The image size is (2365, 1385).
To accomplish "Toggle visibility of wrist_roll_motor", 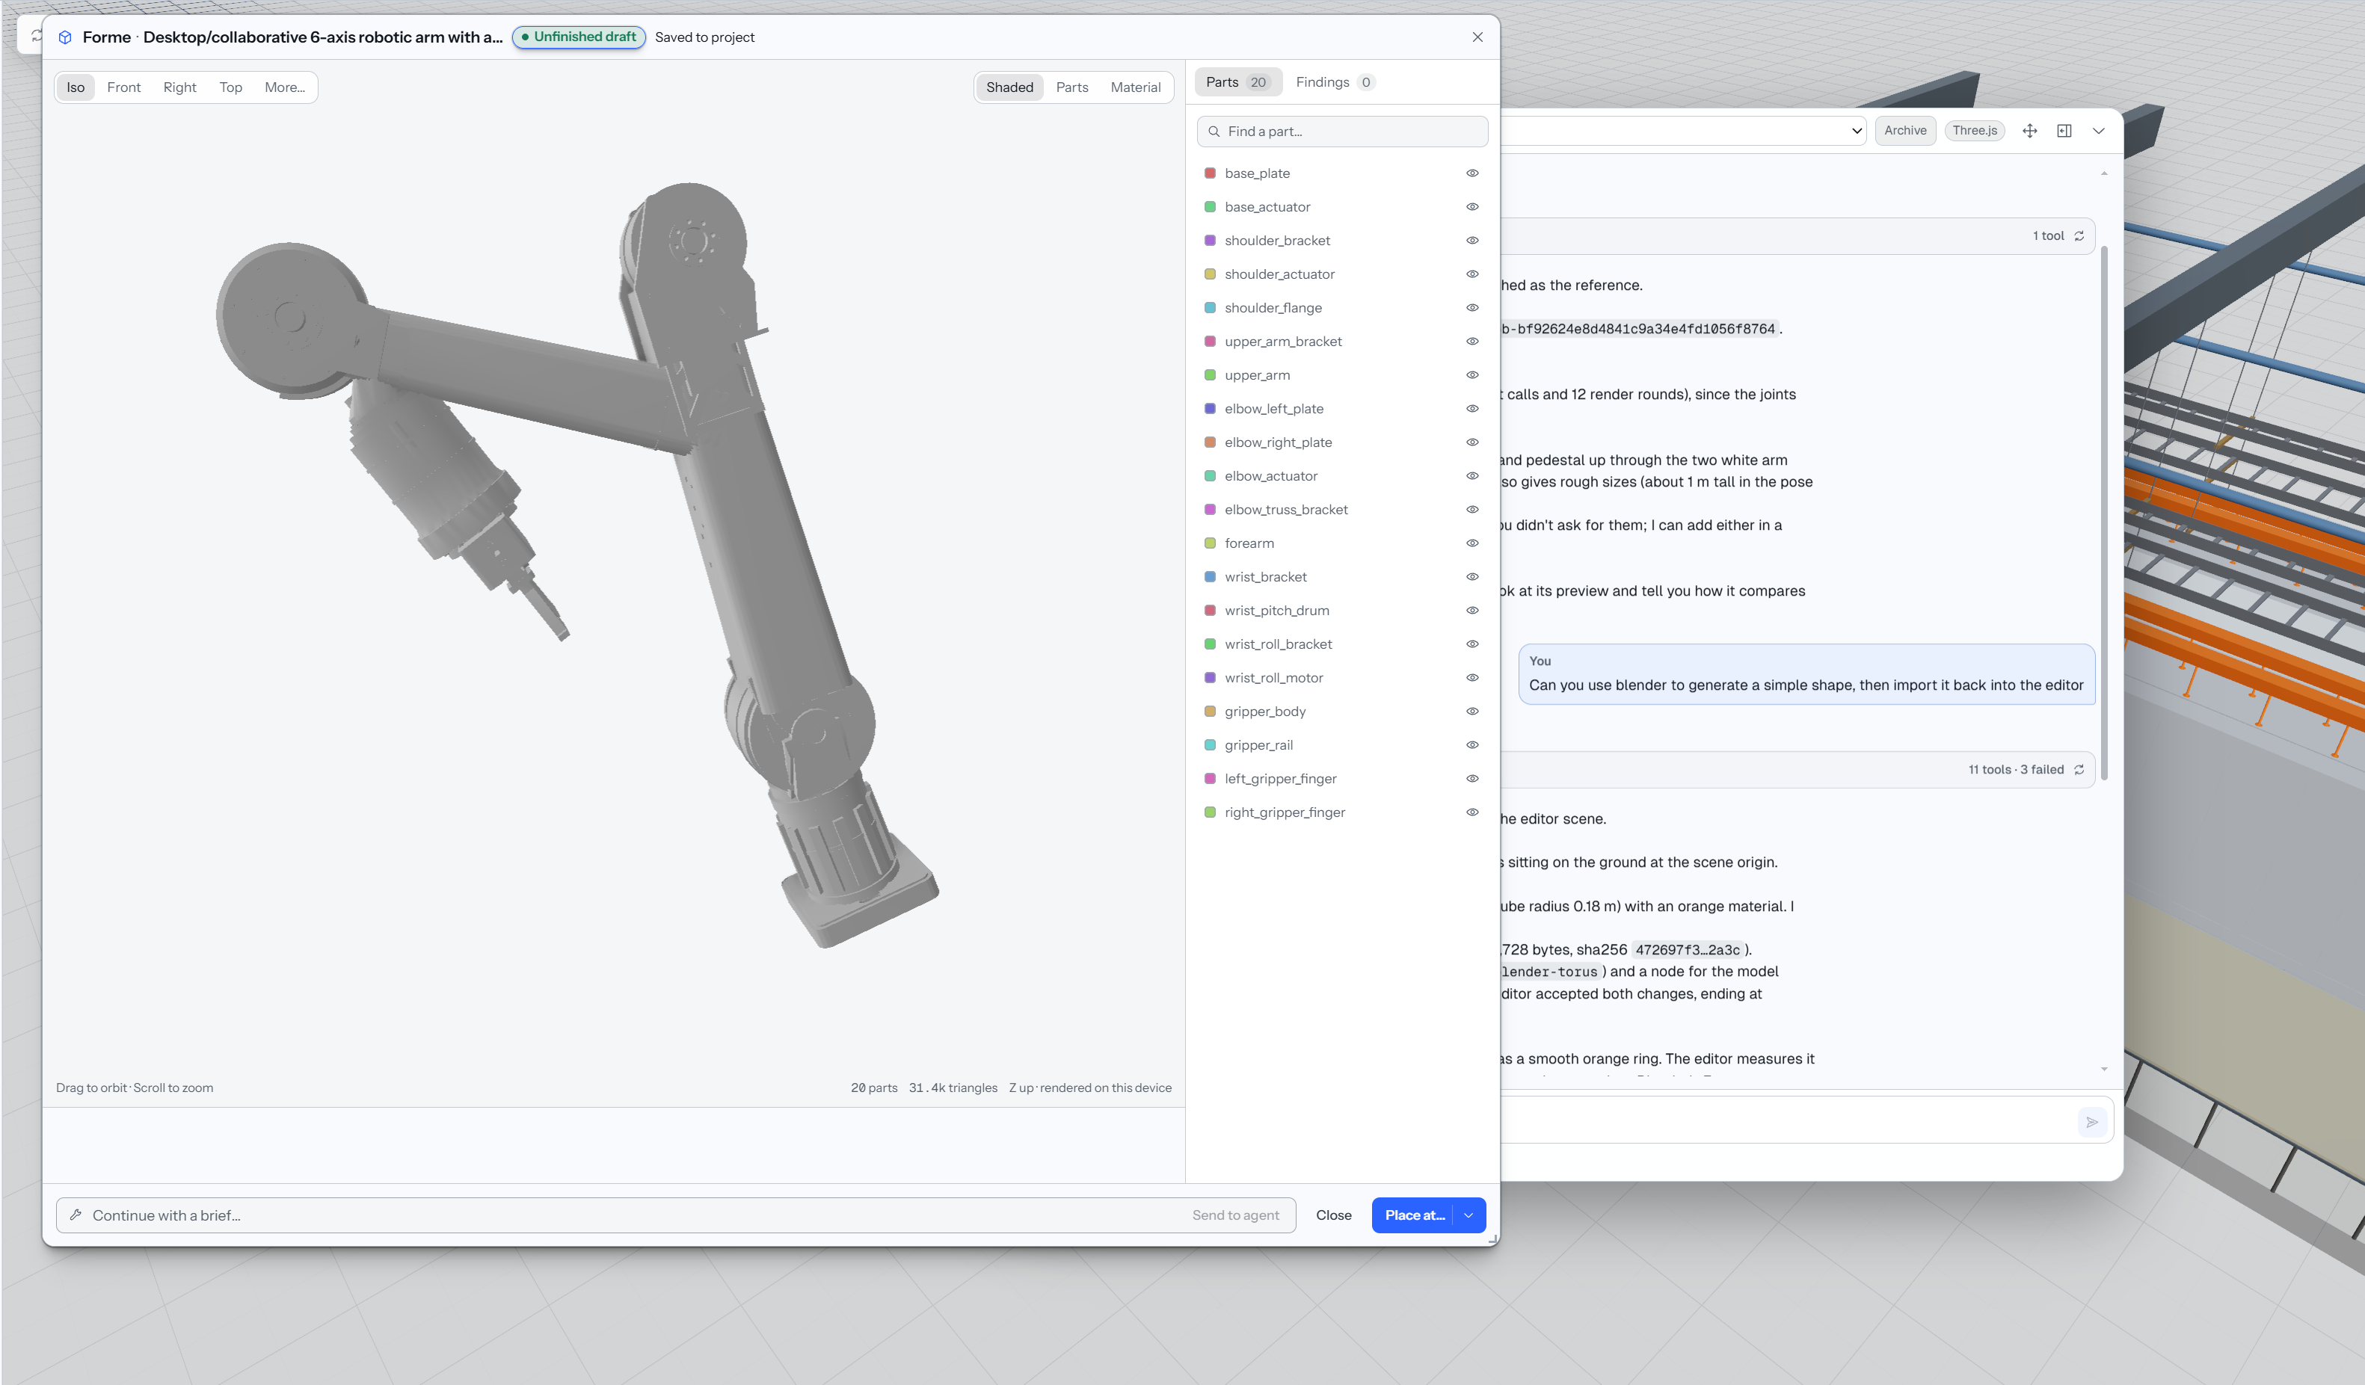I will point(1471,677).
